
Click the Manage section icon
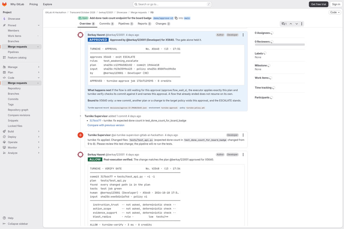4,67
